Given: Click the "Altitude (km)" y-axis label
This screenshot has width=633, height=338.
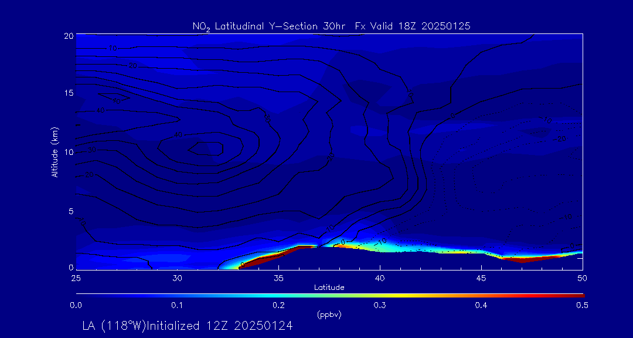Looking at the screenshot, I should click(x=55, y=153).
